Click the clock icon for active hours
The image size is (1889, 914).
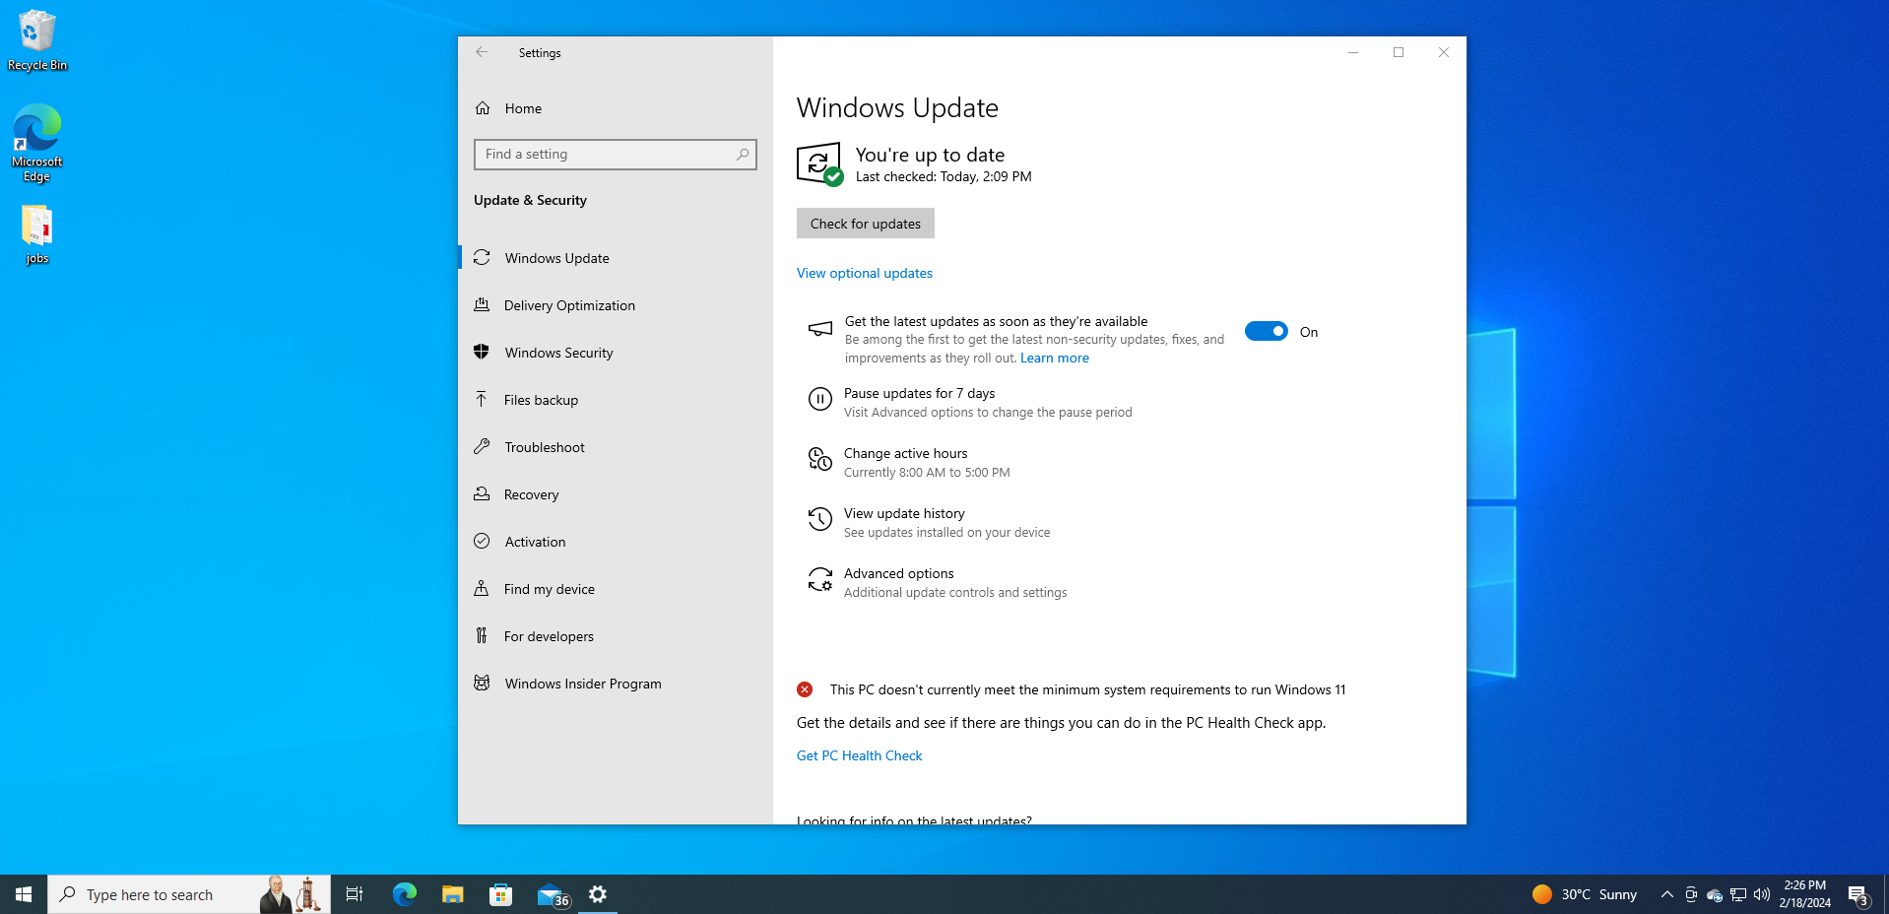point(820,459)
